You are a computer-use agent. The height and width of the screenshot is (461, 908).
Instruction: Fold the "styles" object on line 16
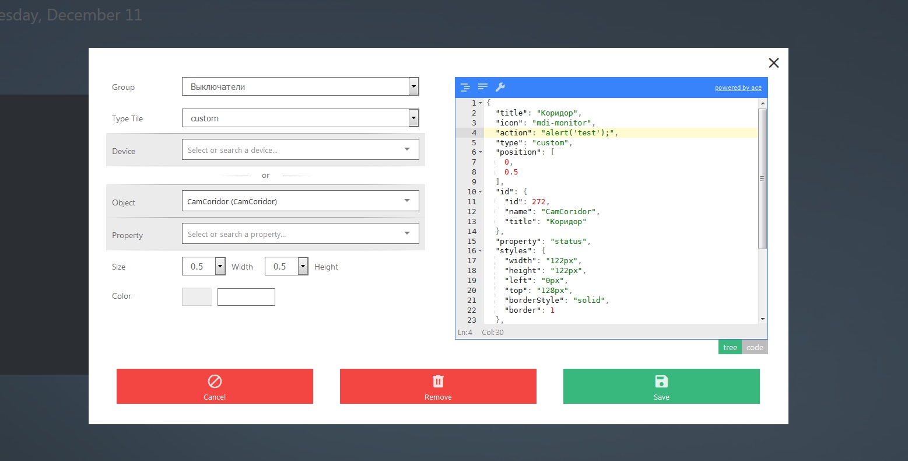click(x=481, y=251)
